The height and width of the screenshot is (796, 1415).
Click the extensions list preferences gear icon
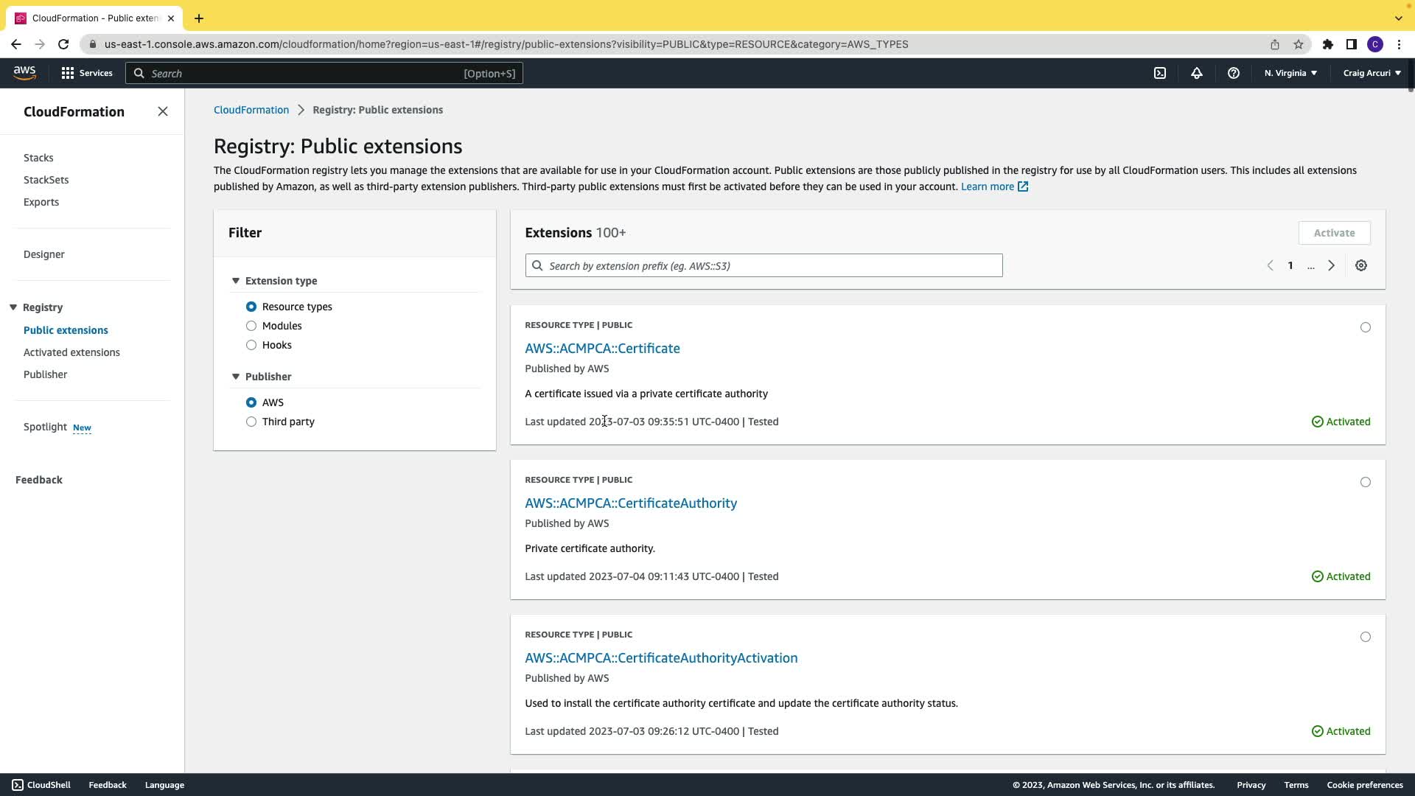(1361, 265)
